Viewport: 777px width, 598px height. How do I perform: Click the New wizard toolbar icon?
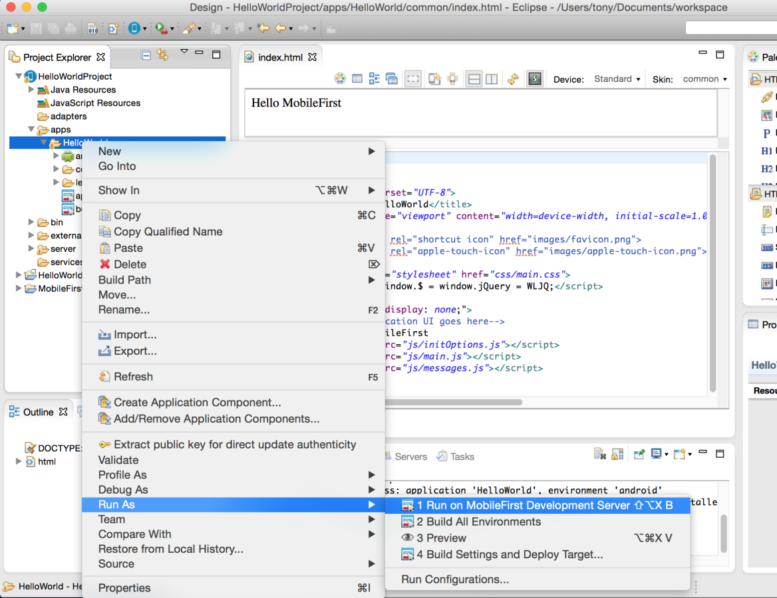(13, 28)
